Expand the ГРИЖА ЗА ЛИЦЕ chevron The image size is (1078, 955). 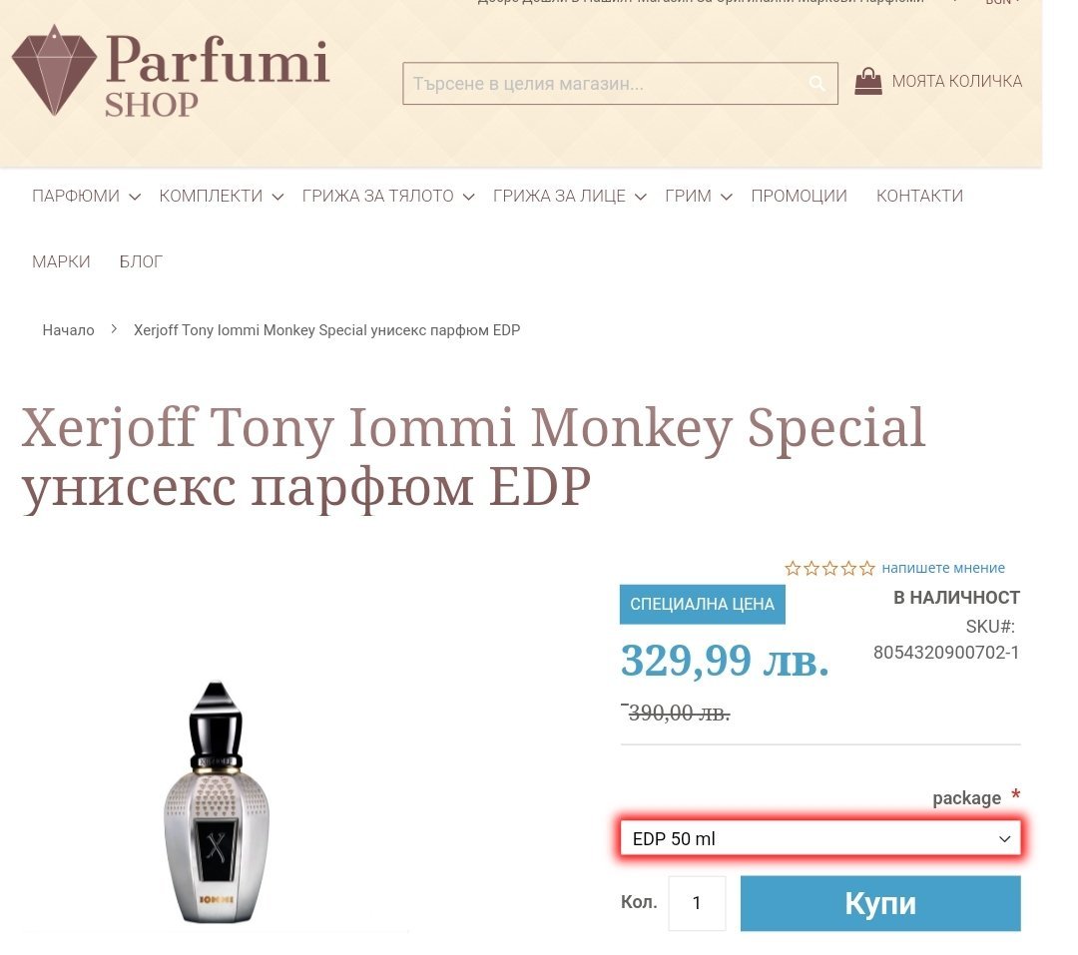pos(641,197)
